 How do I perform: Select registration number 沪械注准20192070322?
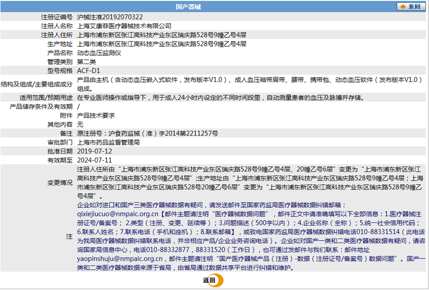(x=110, y=17)
